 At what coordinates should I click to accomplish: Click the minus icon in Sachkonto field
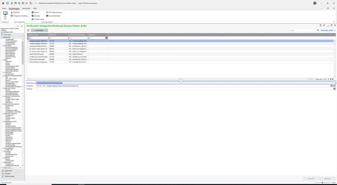tap(334, 86)
